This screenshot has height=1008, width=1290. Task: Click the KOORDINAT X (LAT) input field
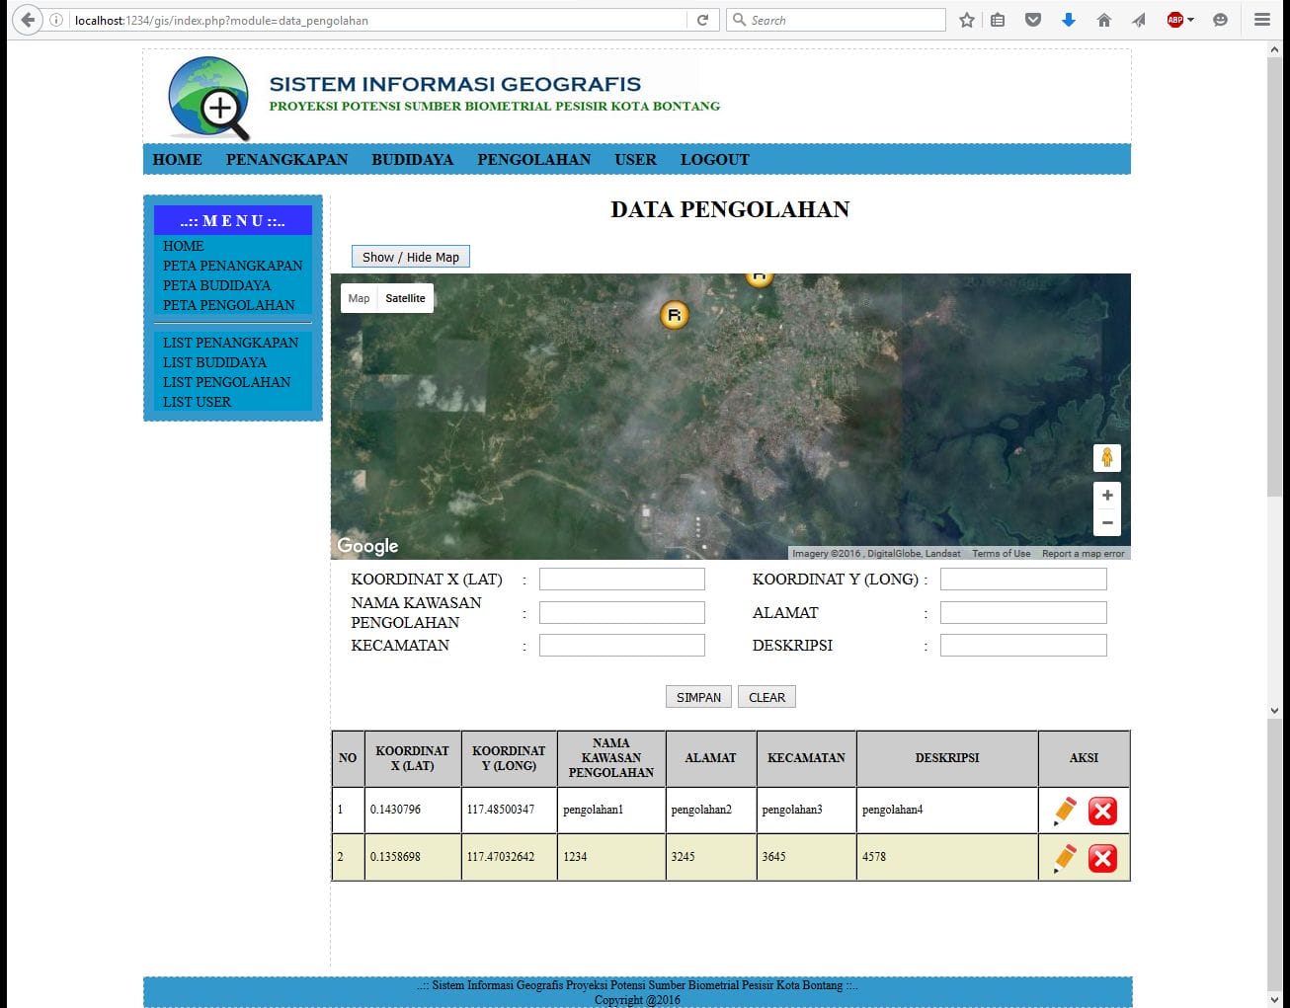tap(621, 580)
